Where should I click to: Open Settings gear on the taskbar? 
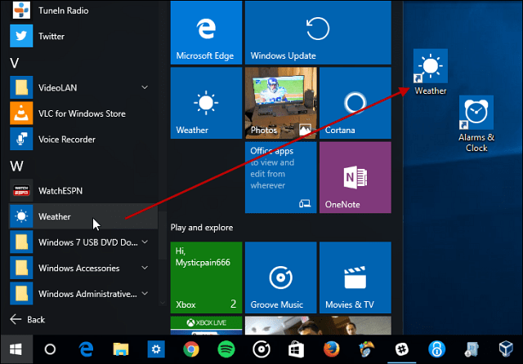click(156, 349)
